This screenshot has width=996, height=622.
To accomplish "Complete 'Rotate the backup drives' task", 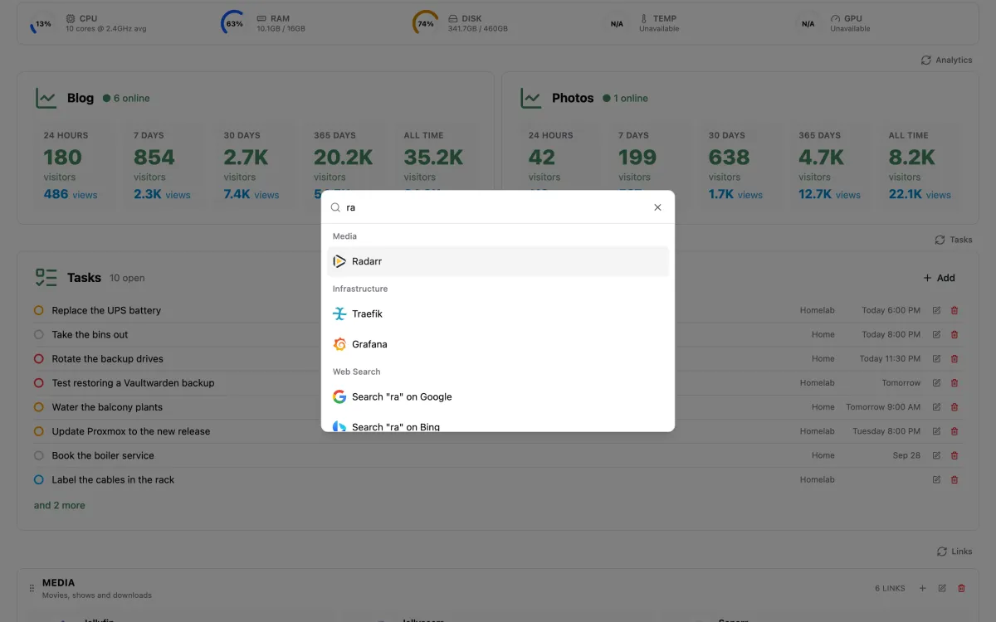I will (38, 358).
